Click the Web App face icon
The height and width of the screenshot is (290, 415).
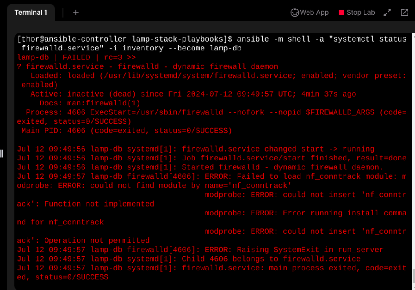[x=295, y=12]
